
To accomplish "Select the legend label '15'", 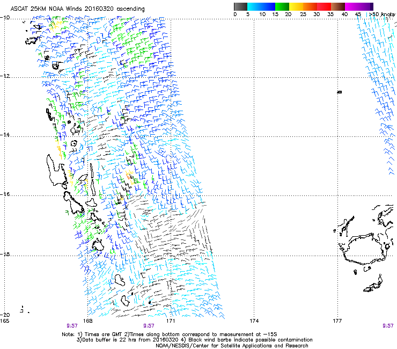I will [x=275, y=14].
